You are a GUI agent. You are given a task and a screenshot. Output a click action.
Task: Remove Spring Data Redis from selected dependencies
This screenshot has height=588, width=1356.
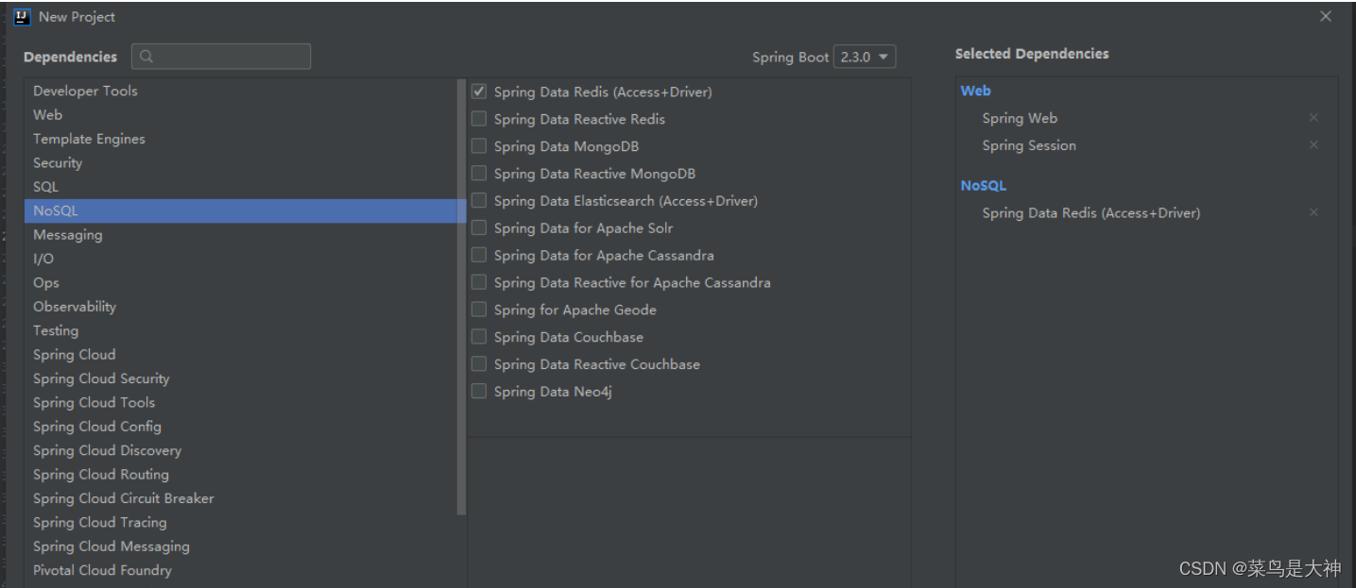(x=1313, y=212)
